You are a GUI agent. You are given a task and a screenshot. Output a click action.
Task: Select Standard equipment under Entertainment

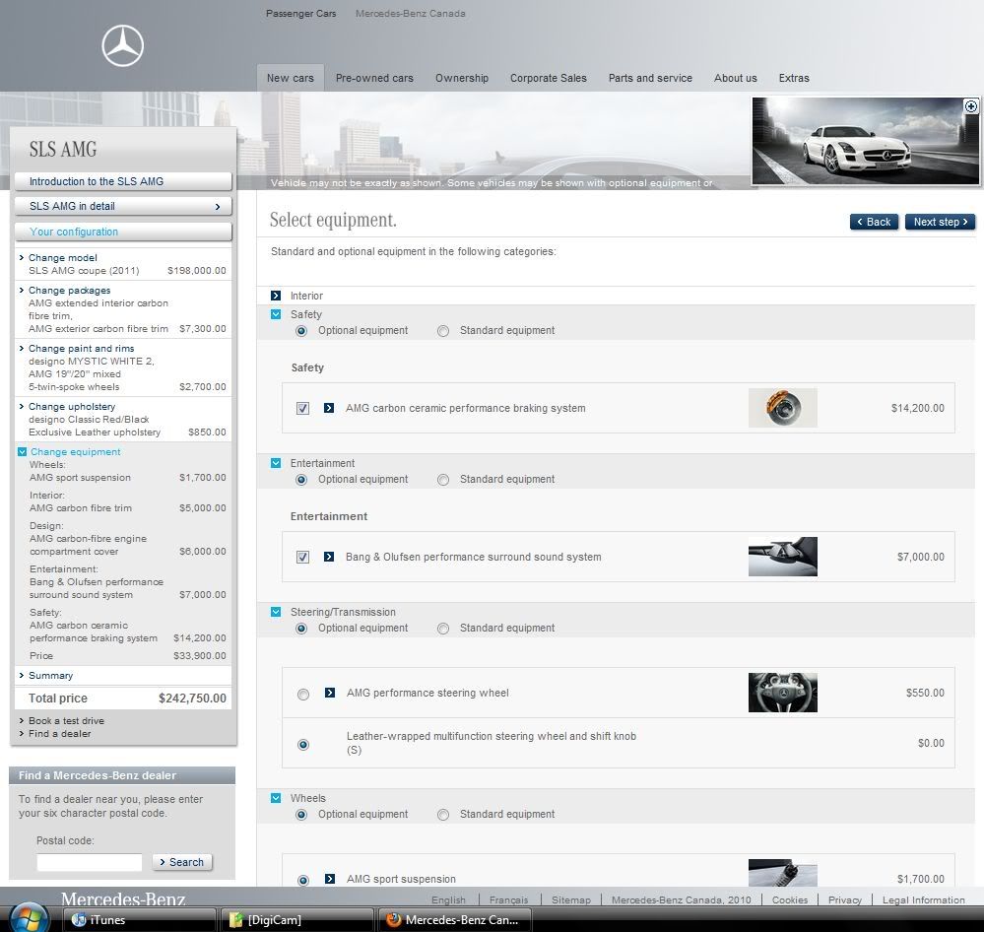[443, 480]
